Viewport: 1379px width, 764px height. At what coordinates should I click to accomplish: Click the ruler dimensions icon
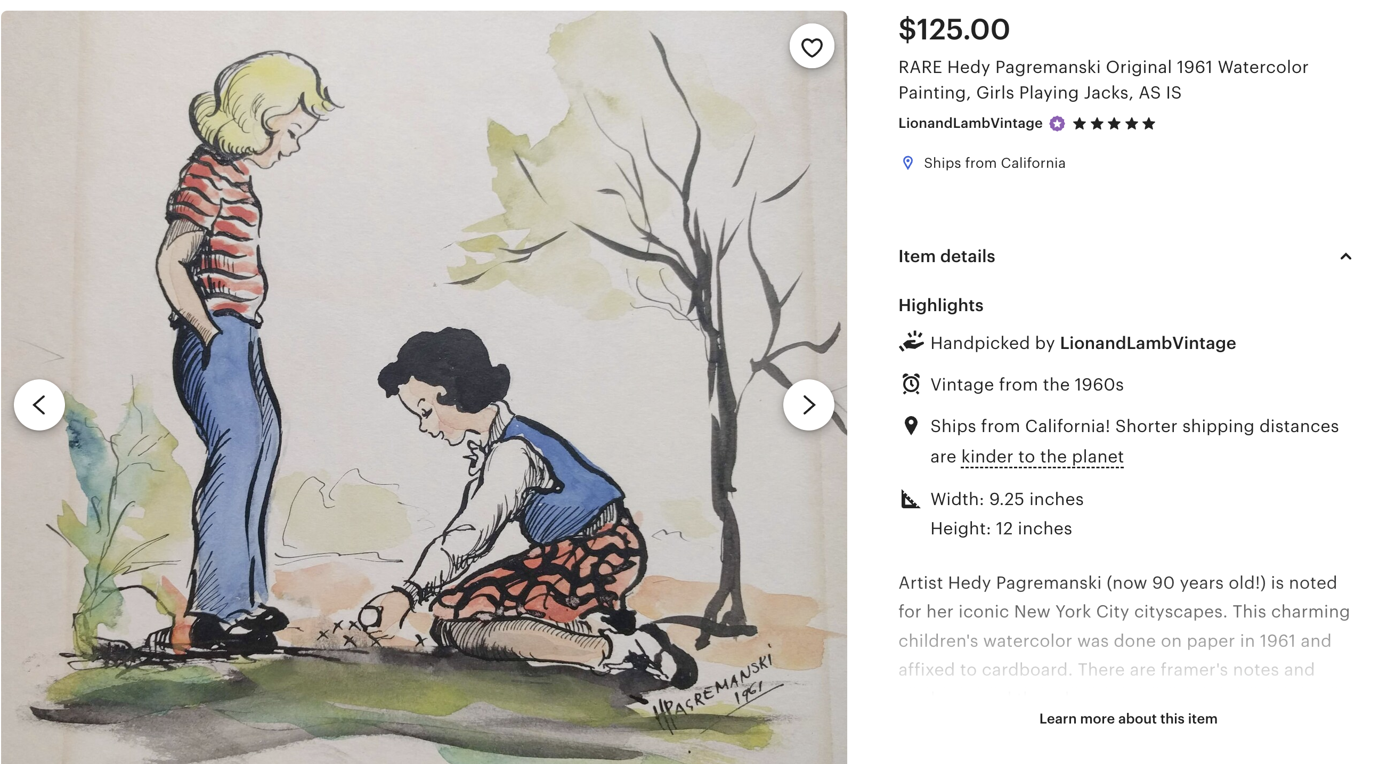coord(910,499)
